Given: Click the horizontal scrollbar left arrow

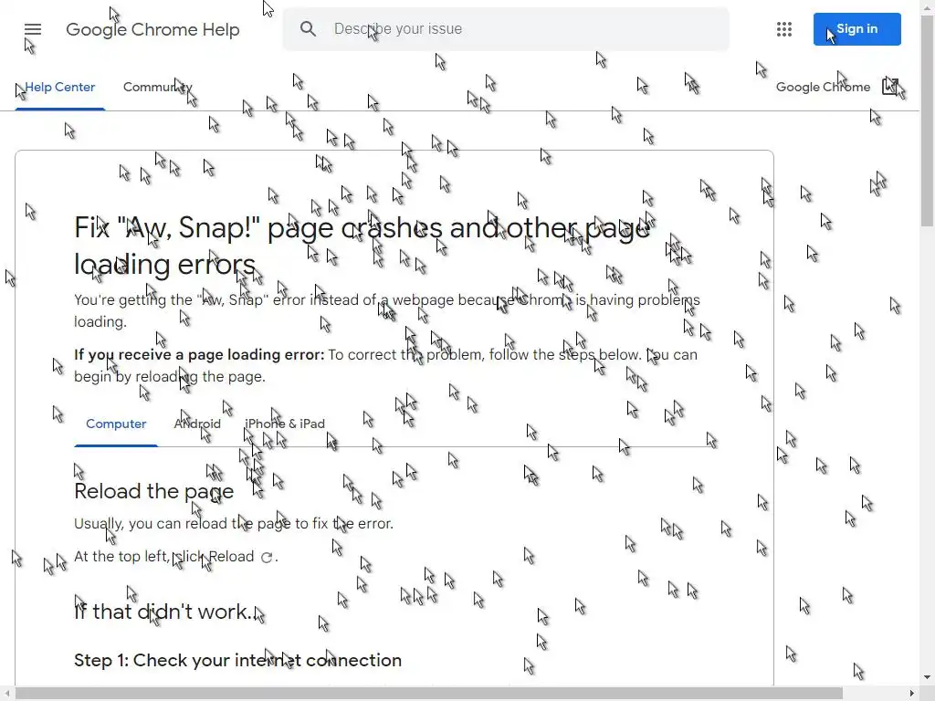Looking at the screenshot, I should click(6, 694).
